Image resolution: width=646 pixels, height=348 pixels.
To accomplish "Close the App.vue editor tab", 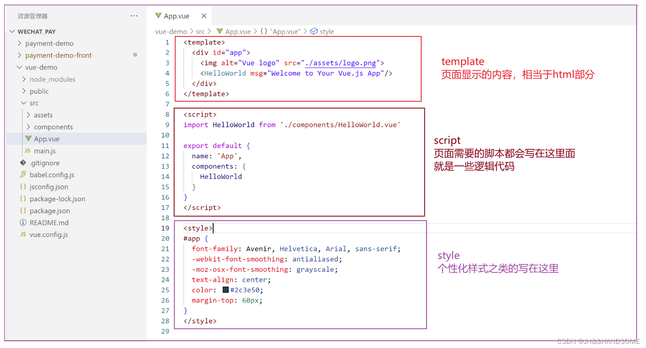I will 204,16.
